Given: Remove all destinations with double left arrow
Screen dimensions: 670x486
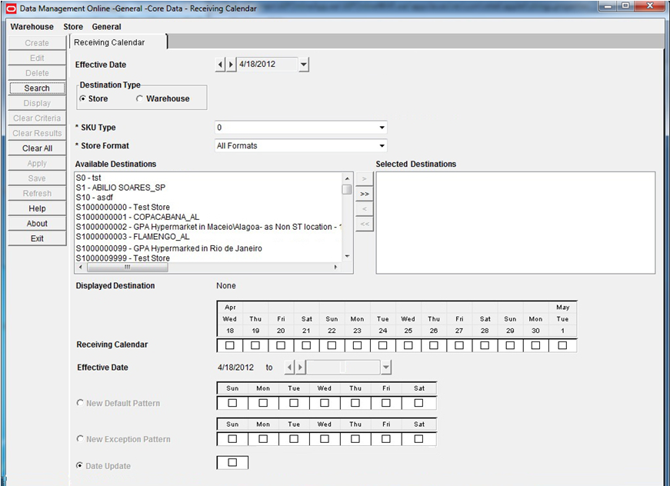Looking at the screenshot, I should click(x=364, y=224).
